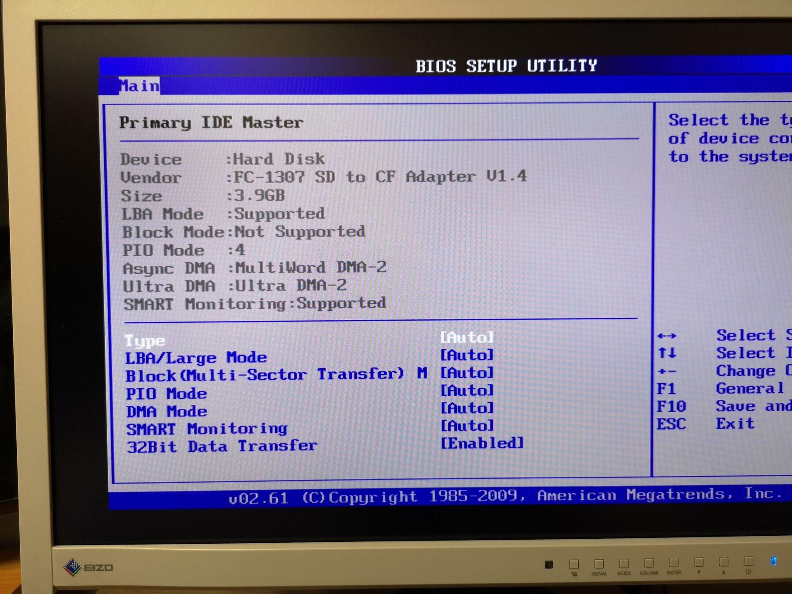
Task: Click the EIZO logo on the bezel
Action: [89, 567]
